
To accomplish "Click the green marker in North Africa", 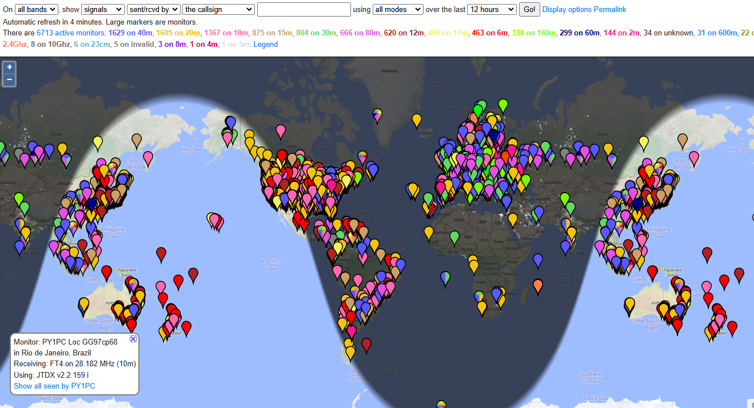I will click(x=454, y=235).
